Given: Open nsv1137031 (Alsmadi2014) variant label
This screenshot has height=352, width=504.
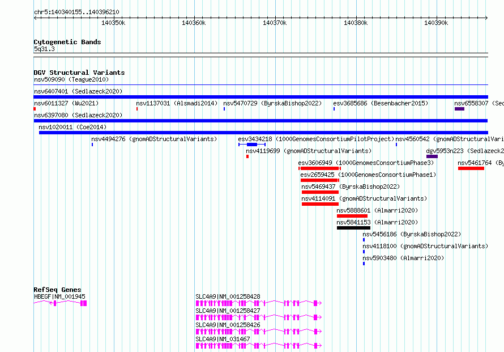Looking at the screenshot, I should pos(177,103).
